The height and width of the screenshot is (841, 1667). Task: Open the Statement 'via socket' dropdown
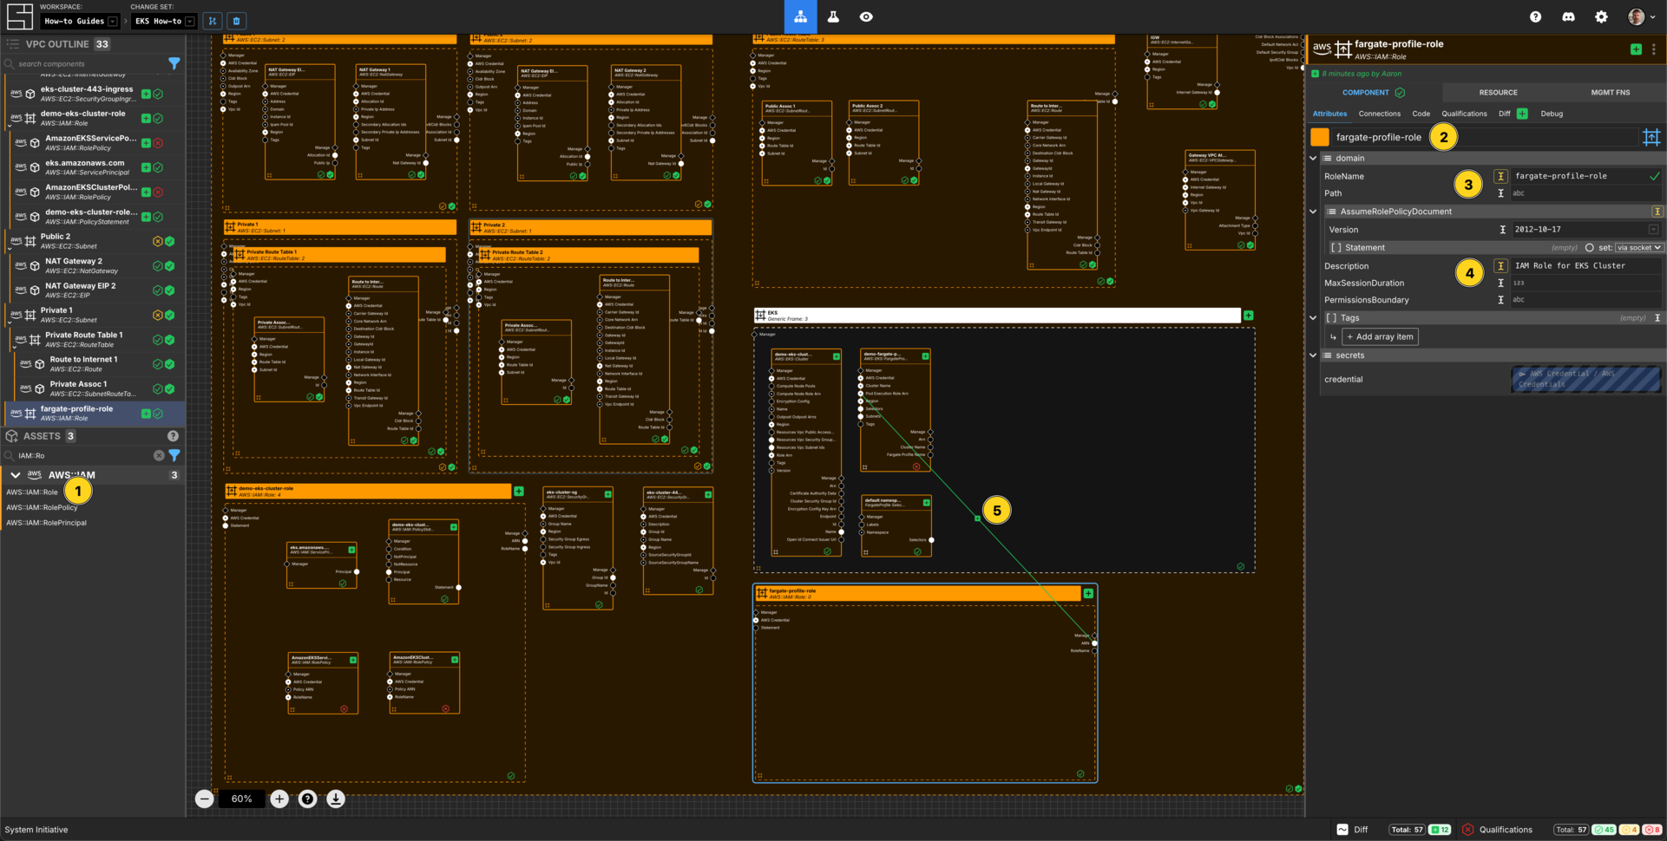click(1638, 248)
